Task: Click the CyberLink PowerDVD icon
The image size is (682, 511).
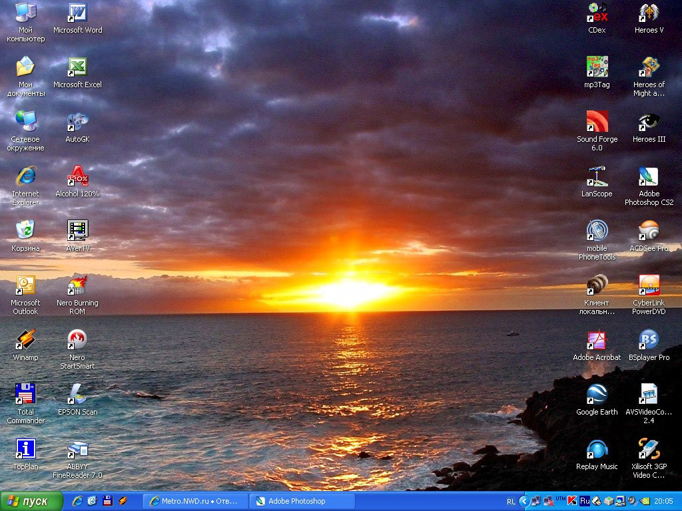Action: [649, 286]
